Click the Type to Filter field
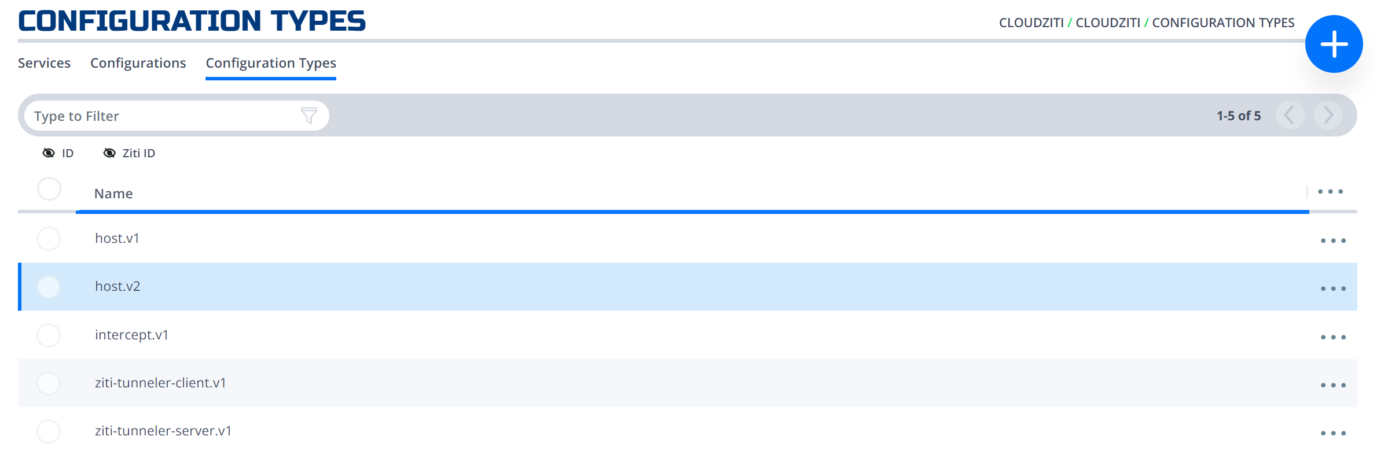Viewport: 1377px width, 473px height. pyautogui.click(x=162, y=116)
